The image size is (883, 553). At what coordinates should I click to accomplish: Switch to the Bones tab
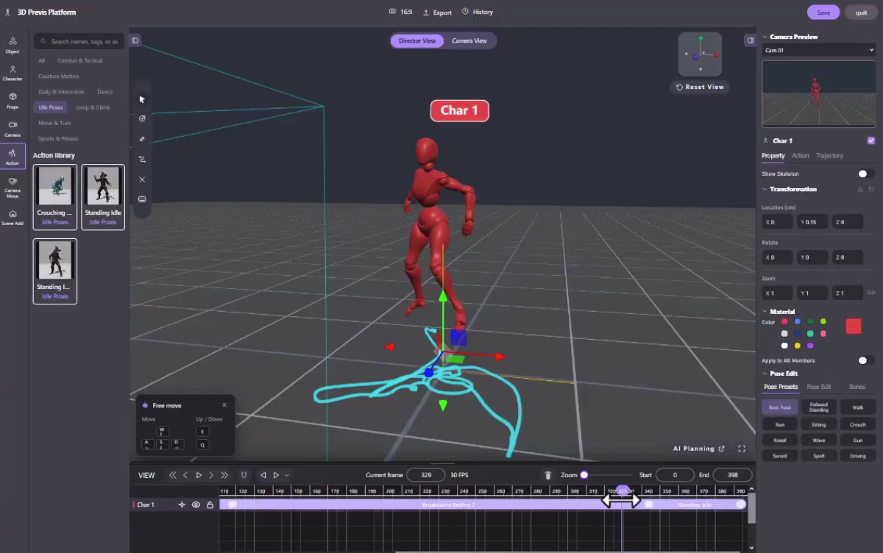point(857,387)
